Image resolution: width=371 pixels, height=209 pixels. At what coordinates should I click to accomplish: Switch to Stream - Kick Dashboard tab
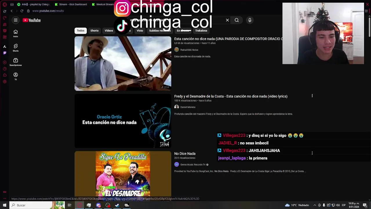click(71, 4)
